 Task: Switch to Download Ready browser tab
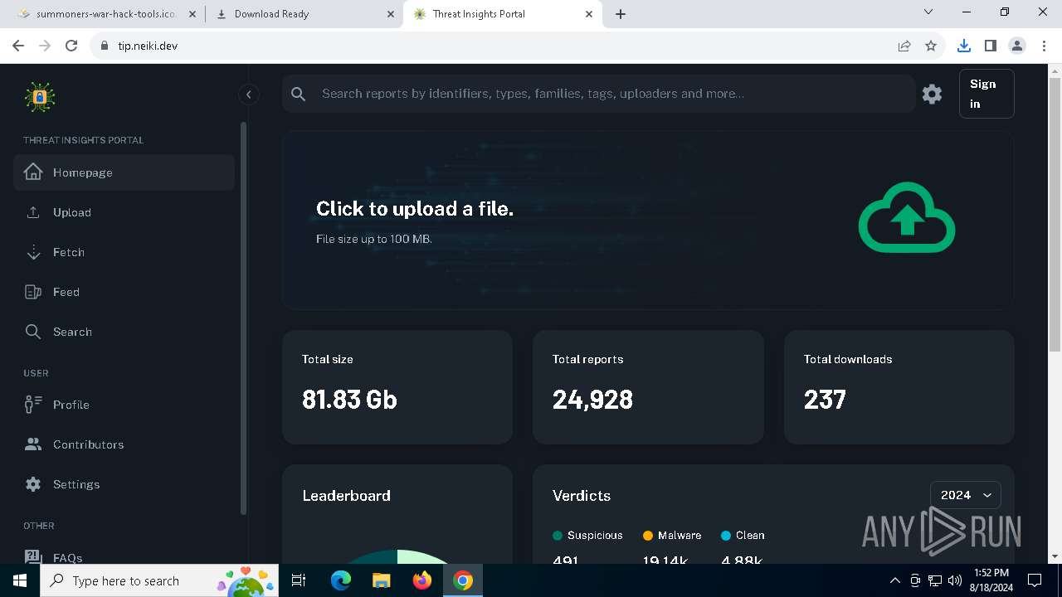[303, 14]
